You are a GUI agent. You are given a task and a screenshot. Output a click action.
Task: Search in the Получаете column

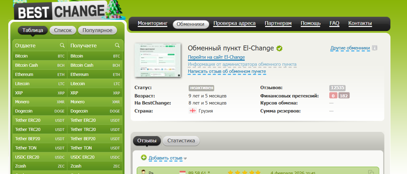click(117, 45)
